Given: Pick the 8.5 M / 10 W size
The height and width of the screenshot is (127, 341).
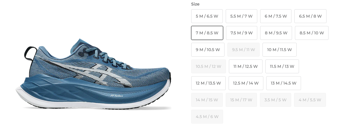Looking at the screenshot, I should 312,33.
